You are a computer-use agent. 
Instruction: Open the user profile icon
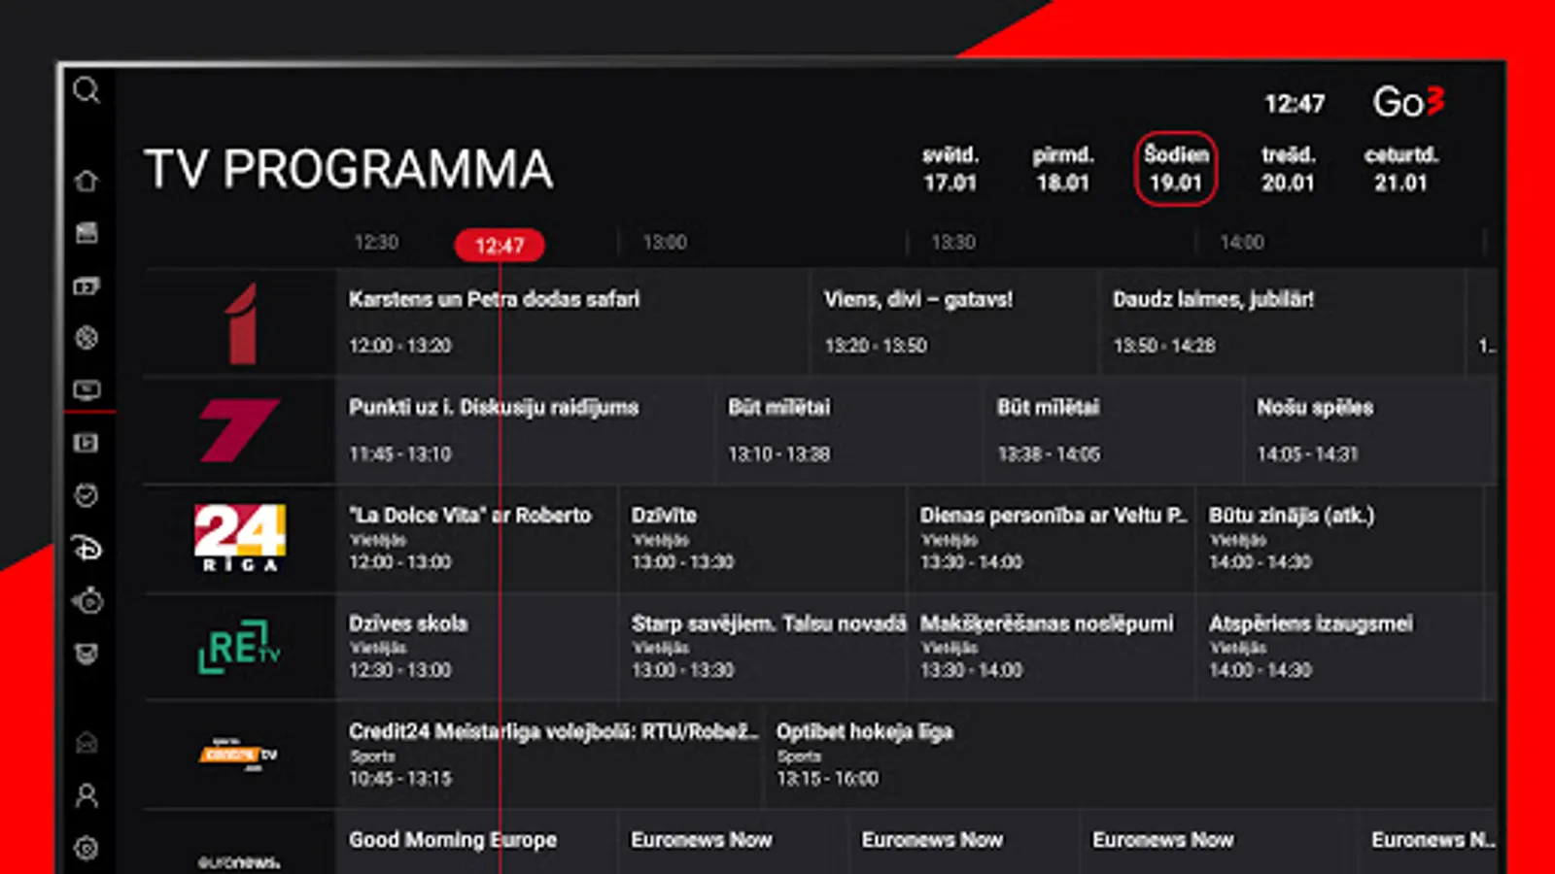point(86,796)
